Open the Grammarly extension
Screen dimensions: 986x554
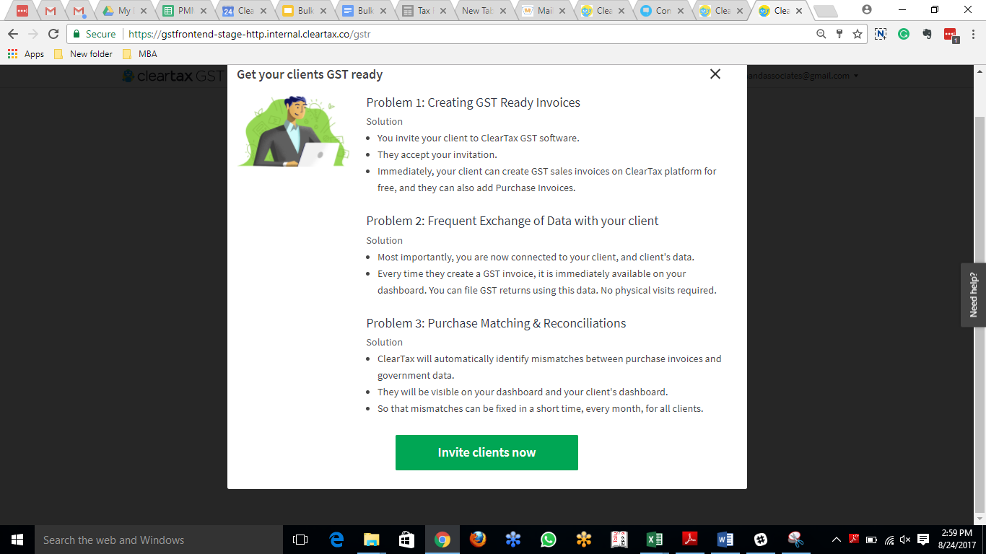pyautogui.click(x=904, y=34)
